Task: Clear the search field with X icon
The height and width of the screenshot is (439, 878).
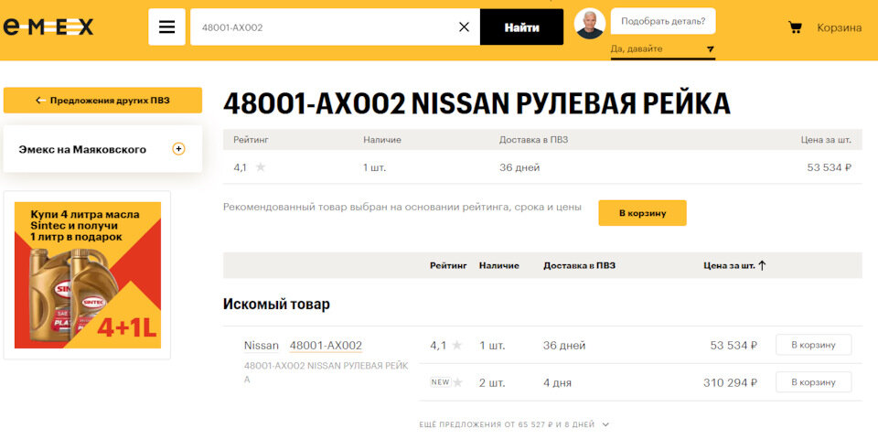Action: [x=465, y=27]
